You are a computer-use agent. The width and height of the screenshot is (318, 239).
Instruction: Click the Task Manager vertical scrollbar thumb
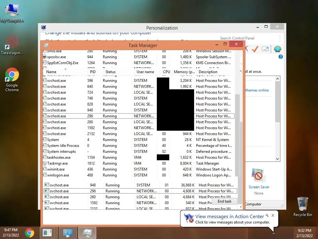pos(237,135)
